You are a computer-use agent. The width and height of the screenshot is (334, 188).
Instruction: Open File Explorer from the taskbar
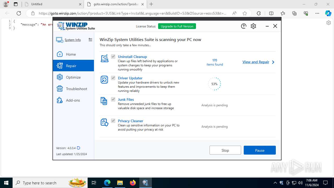coord(120,183)
